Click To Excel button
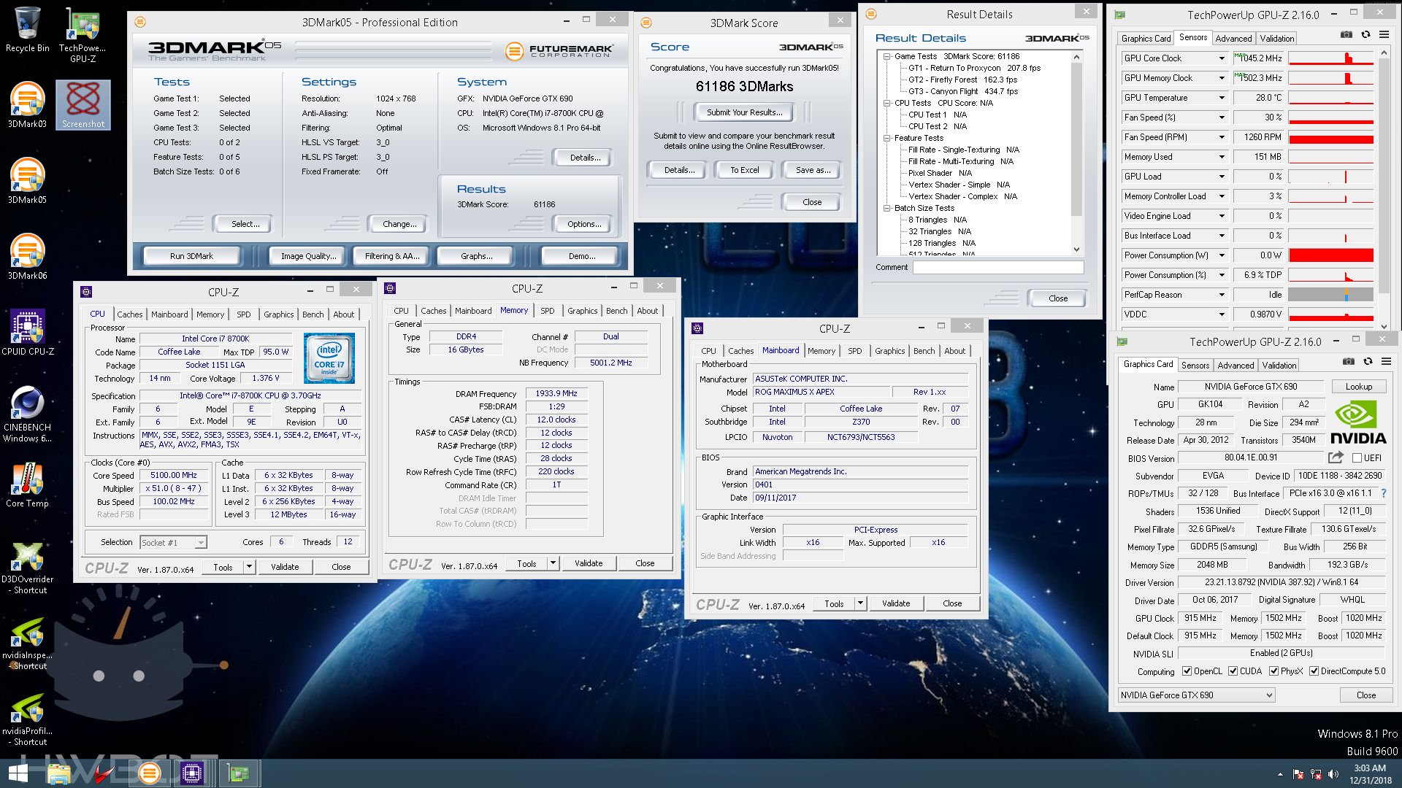This screenshot has height=788, width=1402. point(744,170)
